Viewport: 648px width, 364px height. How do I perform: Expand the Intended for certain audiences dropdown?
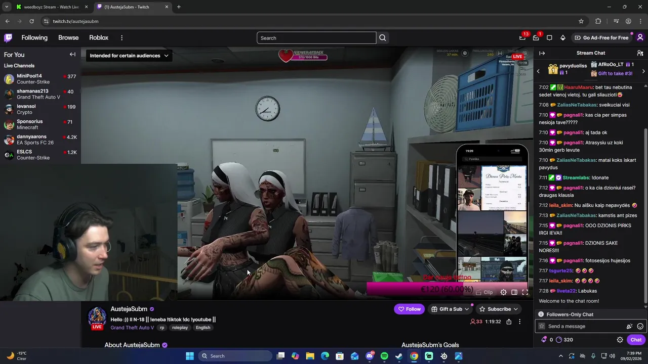[x=129, y=56]
